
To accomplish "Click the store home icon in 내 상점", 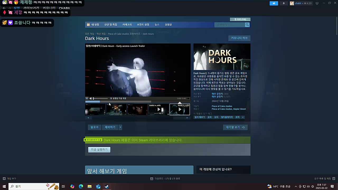I will click(88, 25).
